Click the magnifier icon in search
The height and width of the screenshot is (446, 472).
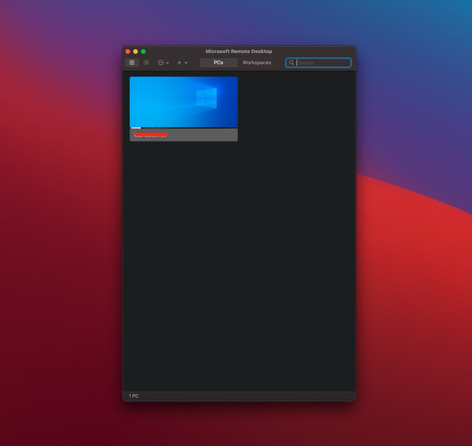coord(292,63)
